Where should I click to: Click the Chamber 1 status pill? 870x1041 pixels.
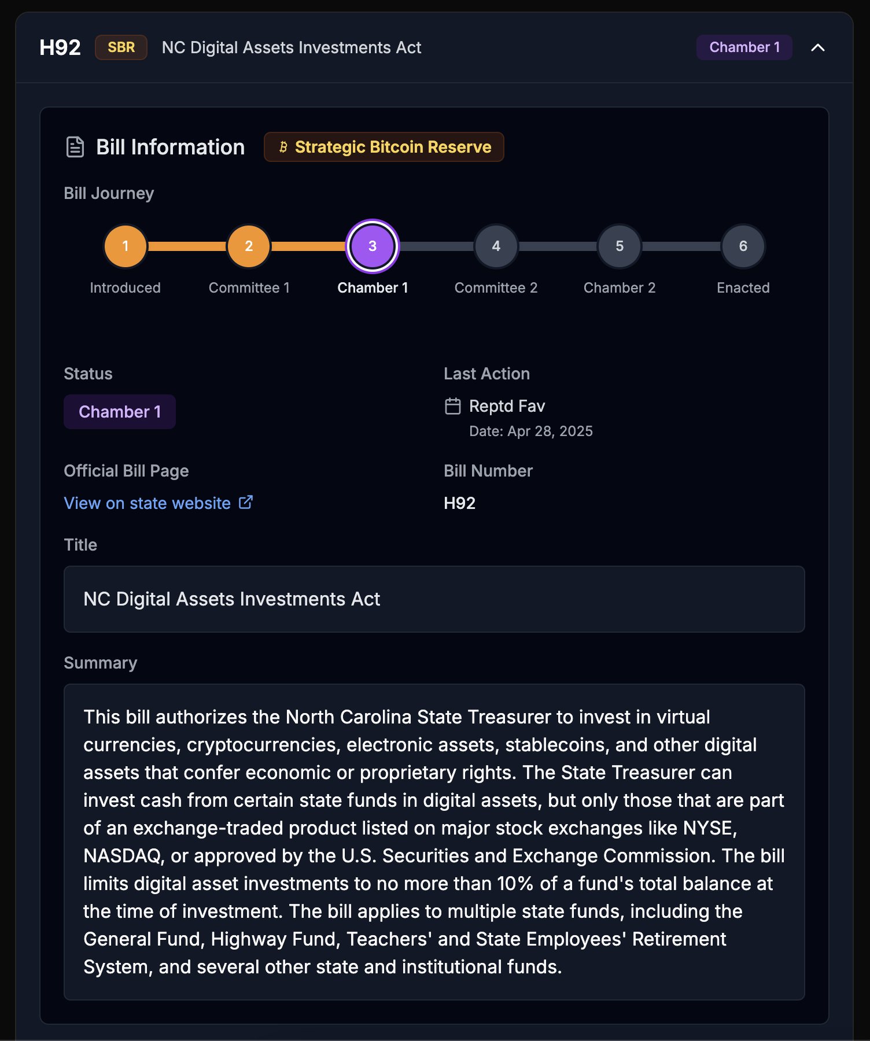(x=120, y=412)
